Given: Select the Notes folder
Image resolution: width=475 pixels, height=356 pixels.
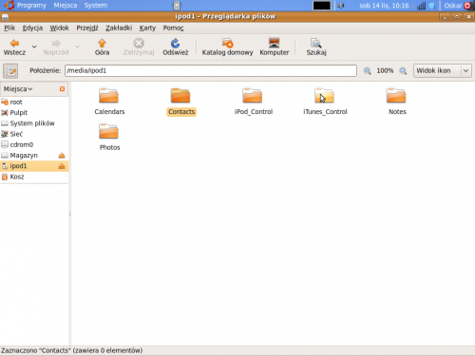Looking at the screenshot, I should click(x=397, y=102).
